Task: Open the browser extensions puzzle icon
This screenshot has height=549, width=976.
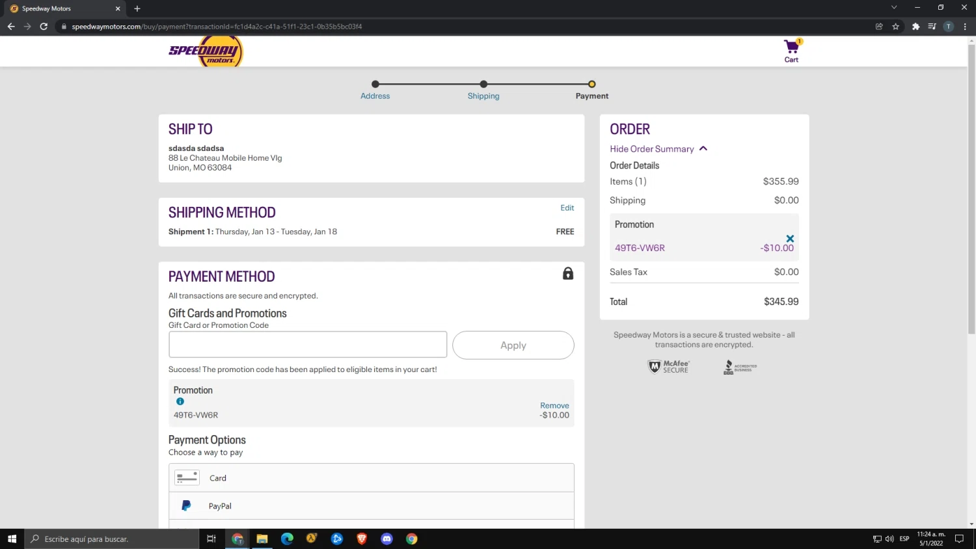Action: coord(915,27)
